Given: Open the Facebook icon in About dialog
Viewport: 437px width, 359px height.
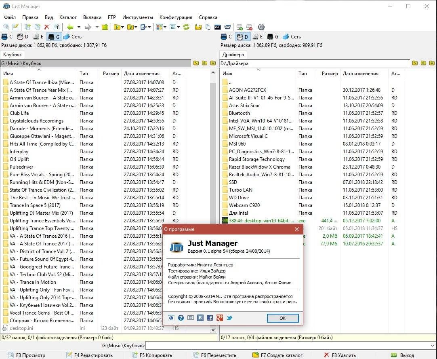Looking at the screenshot, I should coord(210,318).
